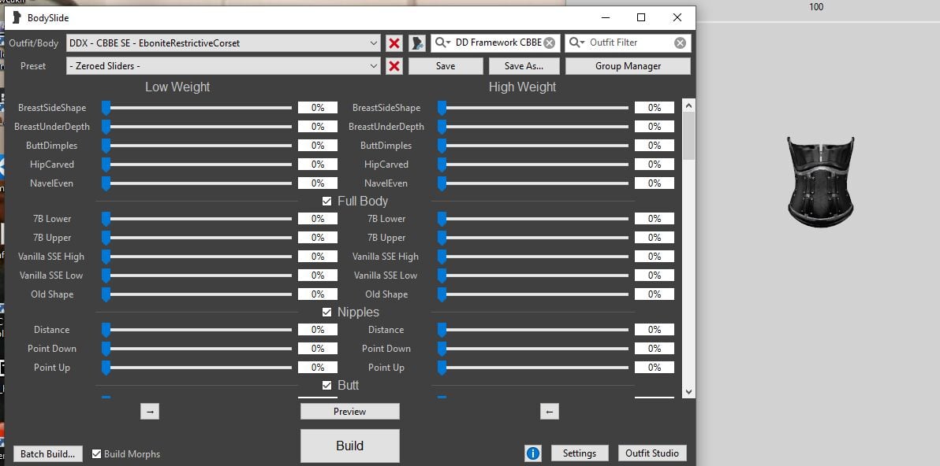Click the High Weight 7B Upper slider handle
This screenshot has height=466, width=940.
pyautogui.click(x=442, y=238)
